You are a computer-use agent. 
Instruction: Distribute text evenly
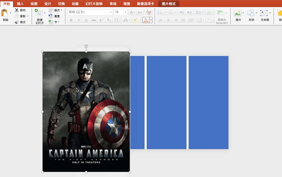click(191, 20)
